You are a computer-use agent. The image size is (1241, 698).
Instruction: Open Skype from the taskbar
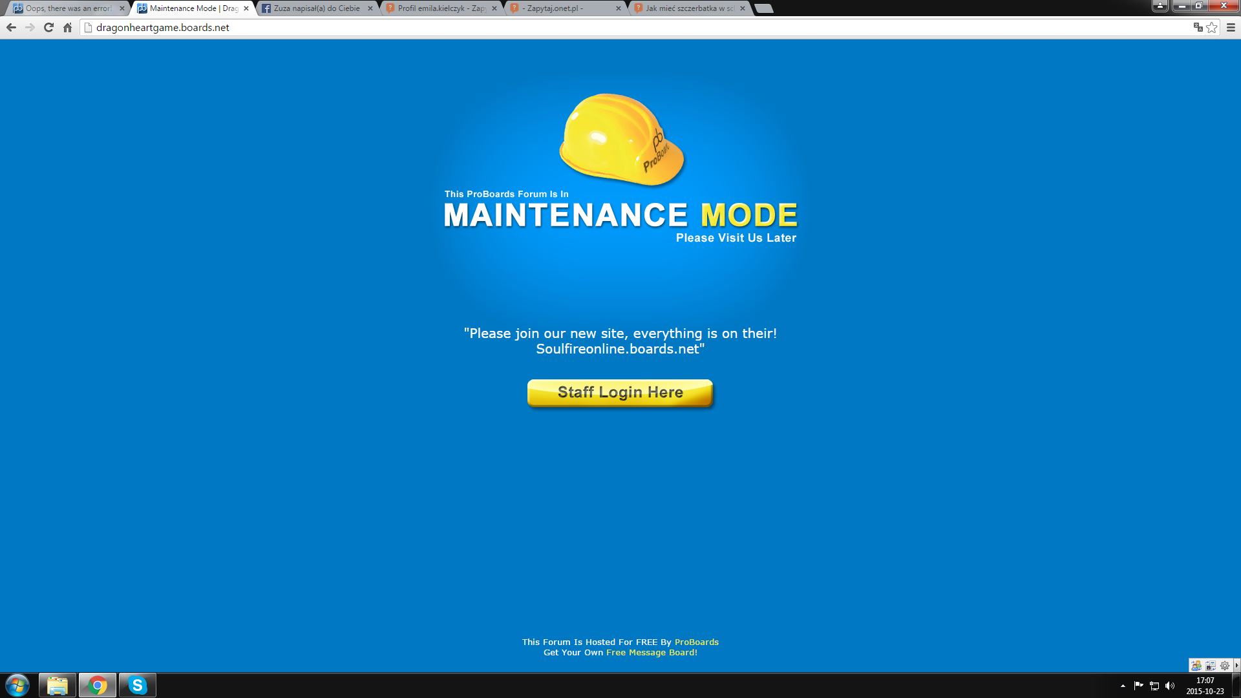point(138,685)
